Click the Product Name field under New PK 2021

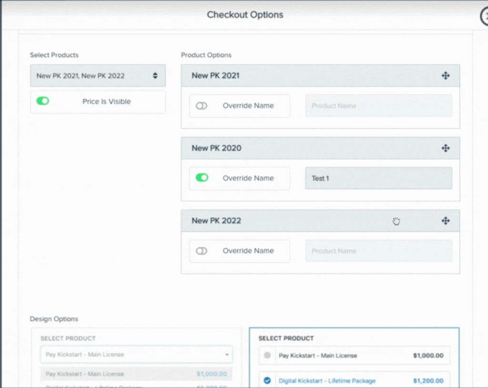(378, 106)
